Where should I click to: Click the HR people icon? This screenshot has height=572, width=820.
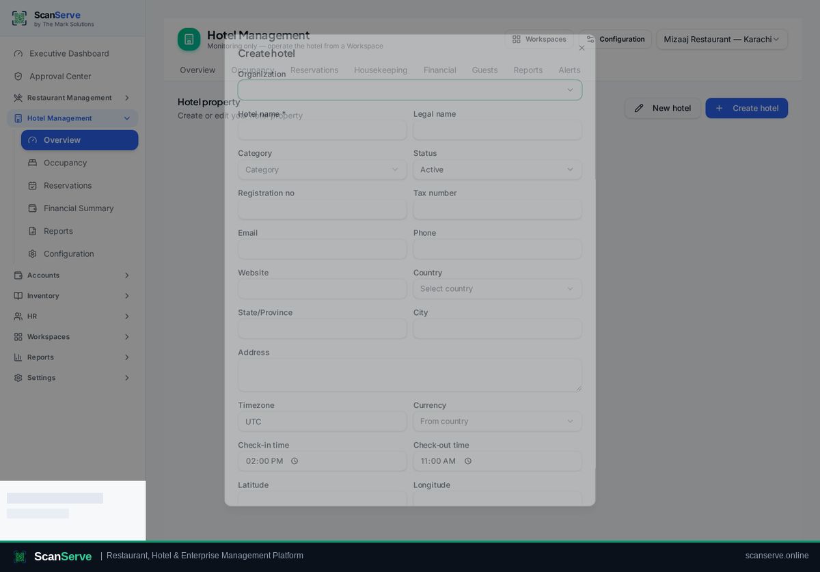tap(18, 316)
